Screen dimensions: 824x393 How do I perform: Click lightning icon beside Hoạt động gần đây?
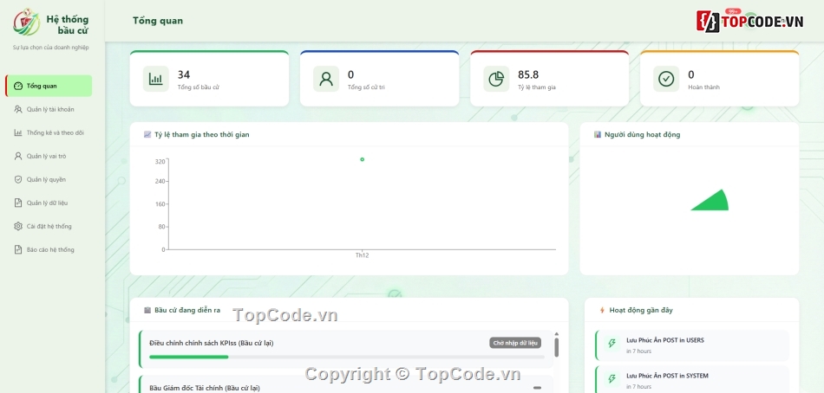tap(602, 310)
